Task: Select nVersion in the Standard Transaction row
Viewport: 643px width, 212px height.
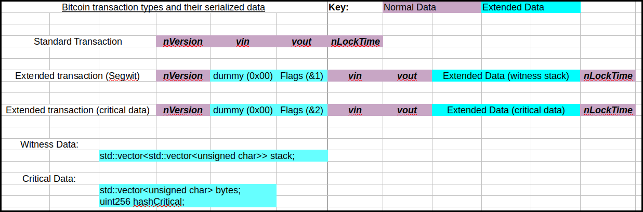Action: [183, 42]
